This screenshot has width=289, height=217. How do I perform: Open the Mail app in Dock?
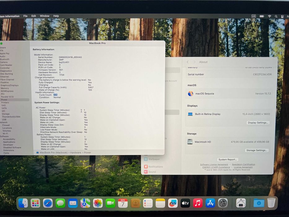click(73, 203)
